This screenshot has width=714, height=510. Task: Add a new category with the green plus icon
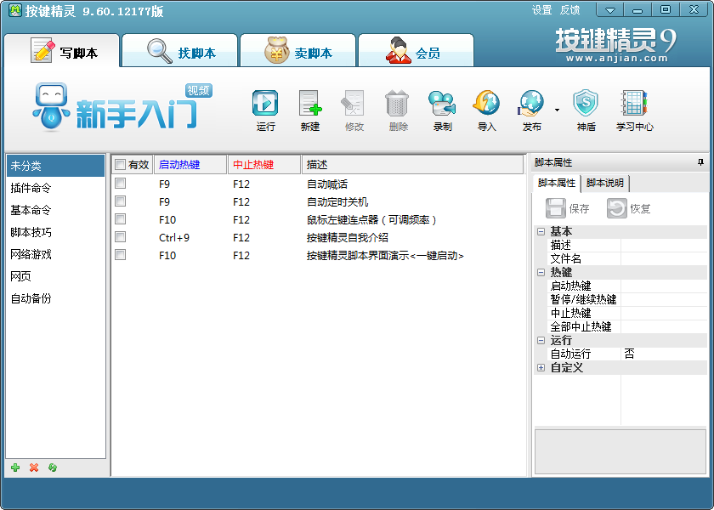coord(15,467)
